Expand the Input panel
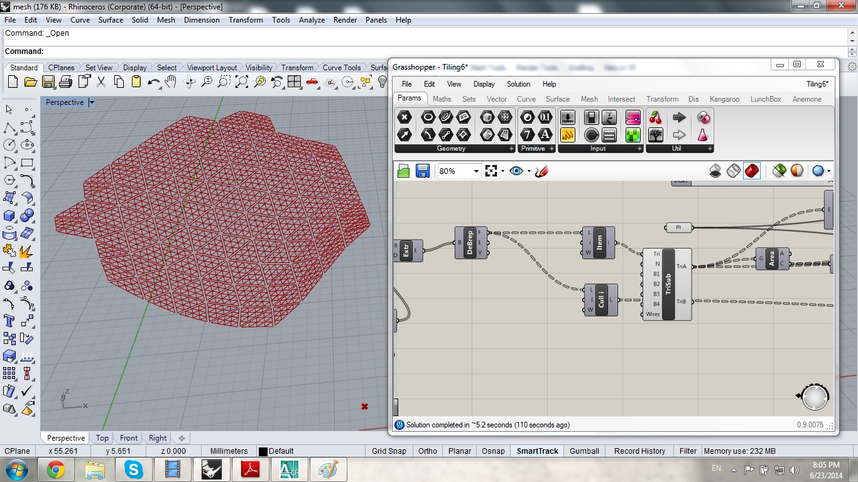Image resolution: width=858 pixels, height=482 pixels. coord(639,149)
